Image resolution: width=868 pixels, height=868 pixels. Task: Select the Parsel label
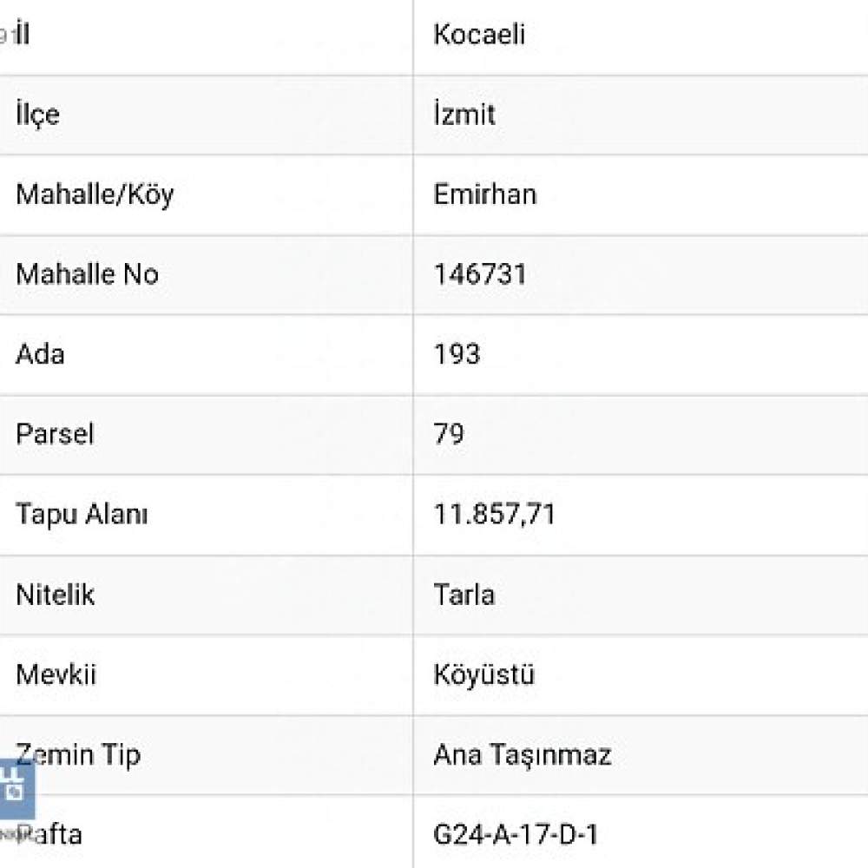coord(55,433)
